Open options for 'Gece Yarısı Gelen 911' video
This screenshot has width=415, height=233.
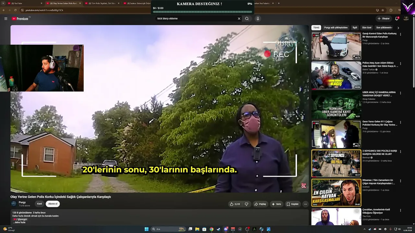400,122
